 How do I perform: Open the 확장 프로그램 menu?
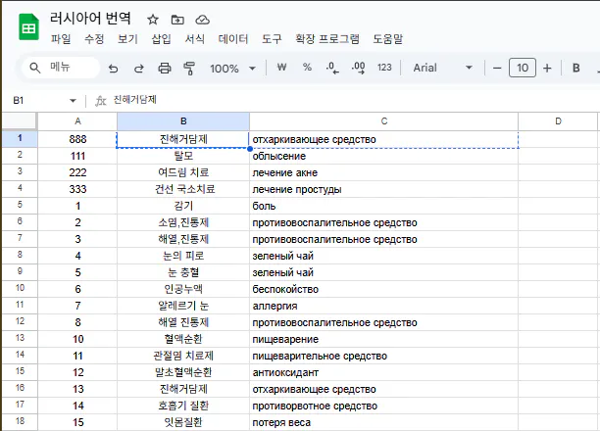tap(327, 38)
